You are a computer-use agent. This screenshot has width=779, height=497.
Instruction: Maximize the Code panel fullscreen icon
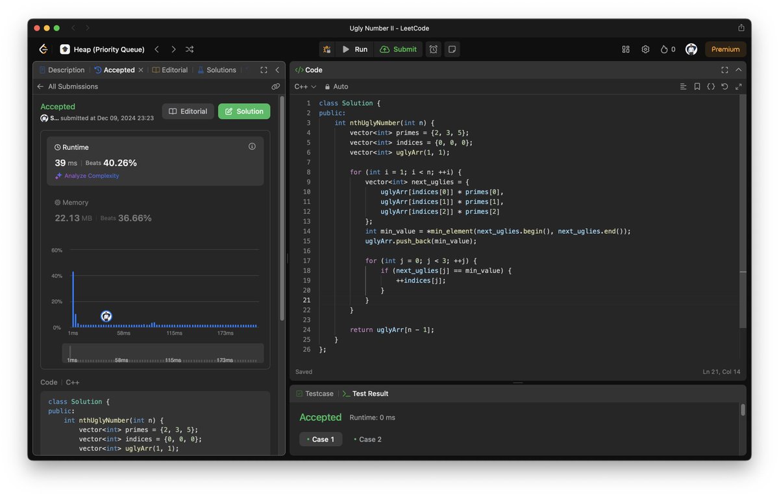[724, 70]
